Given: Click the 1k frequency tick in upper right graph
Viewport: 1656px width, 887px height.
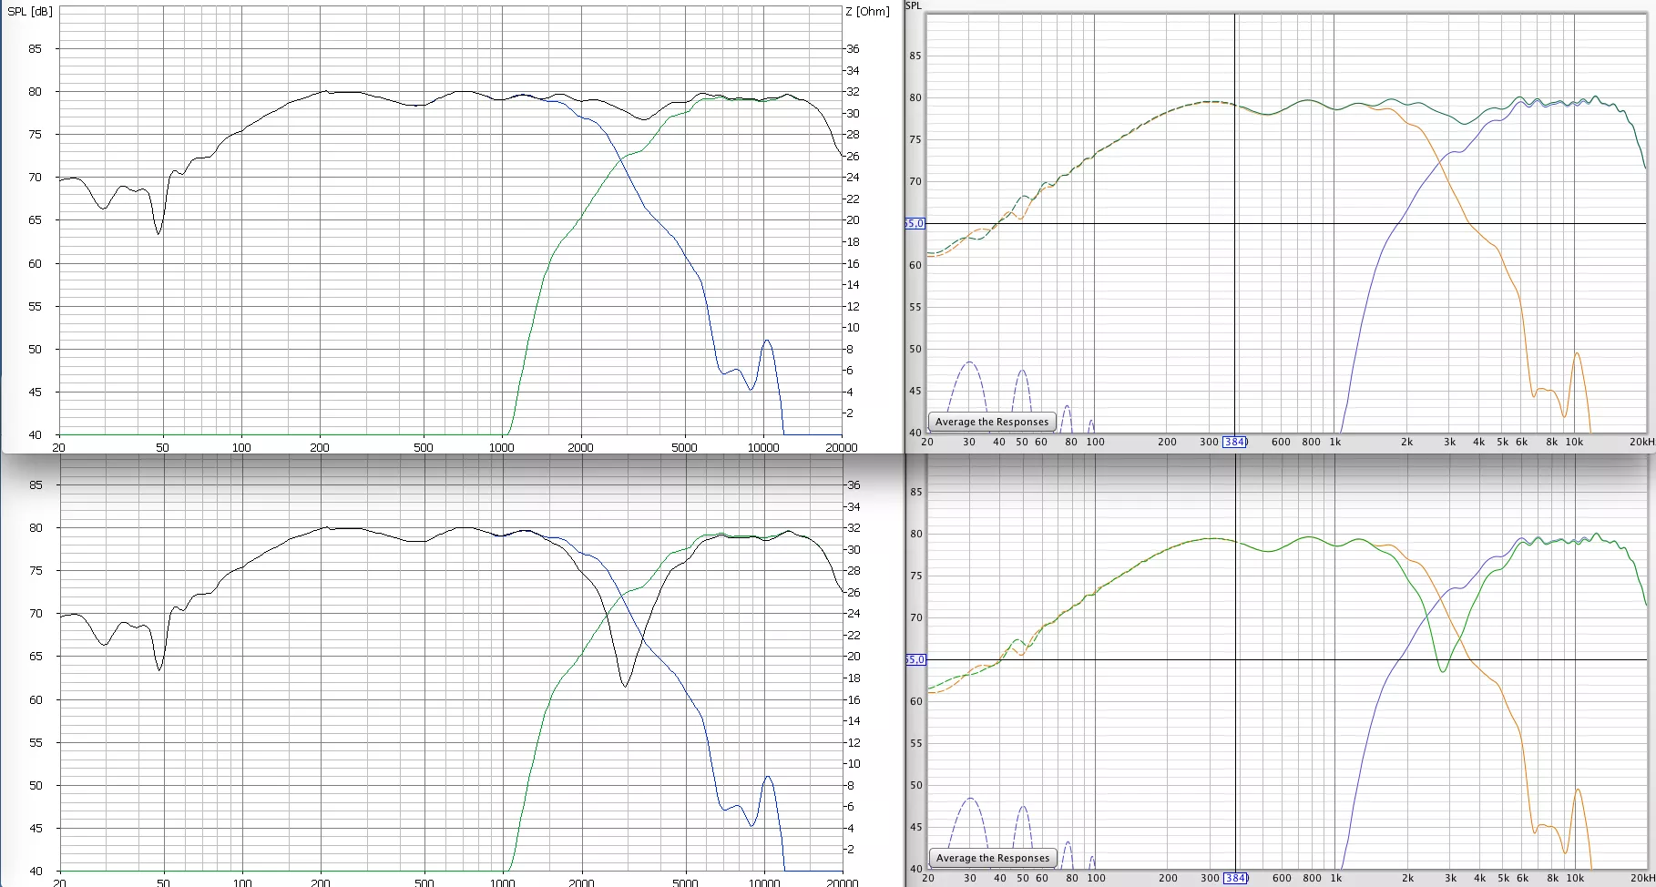Looking at the screenshot, I should tap(1334, 442).
